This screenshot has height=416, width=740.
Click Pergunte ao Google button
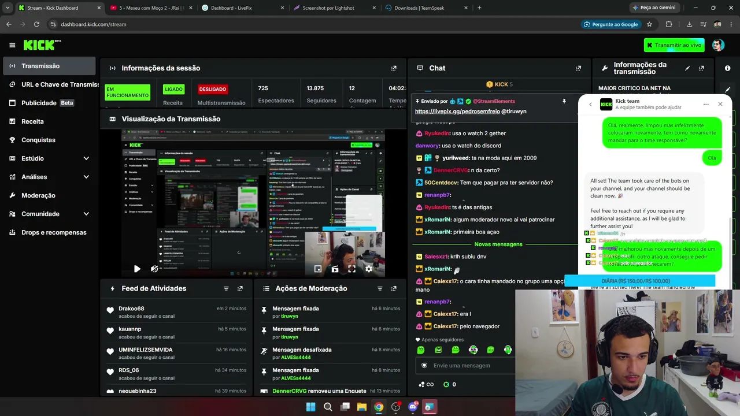pos(611,24)
